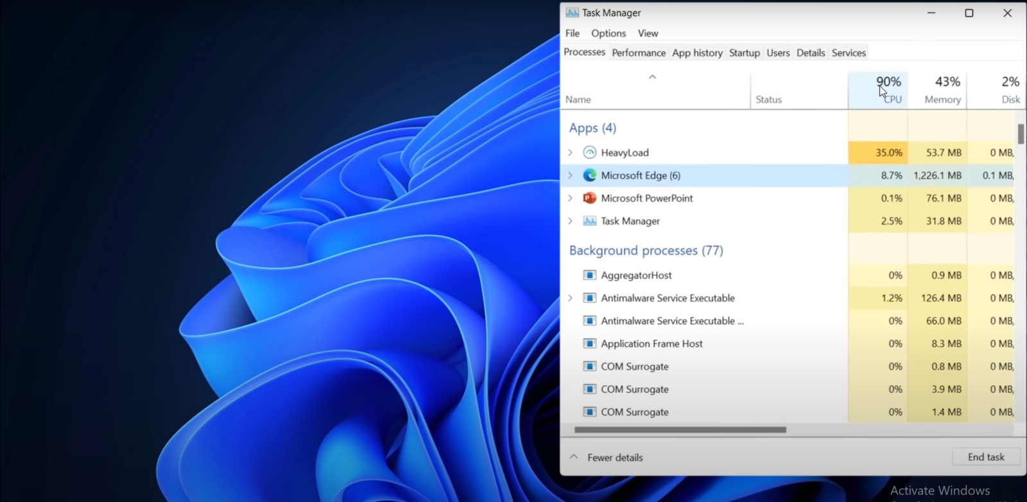Switch to the Details tab

click(x=811, y=53)
